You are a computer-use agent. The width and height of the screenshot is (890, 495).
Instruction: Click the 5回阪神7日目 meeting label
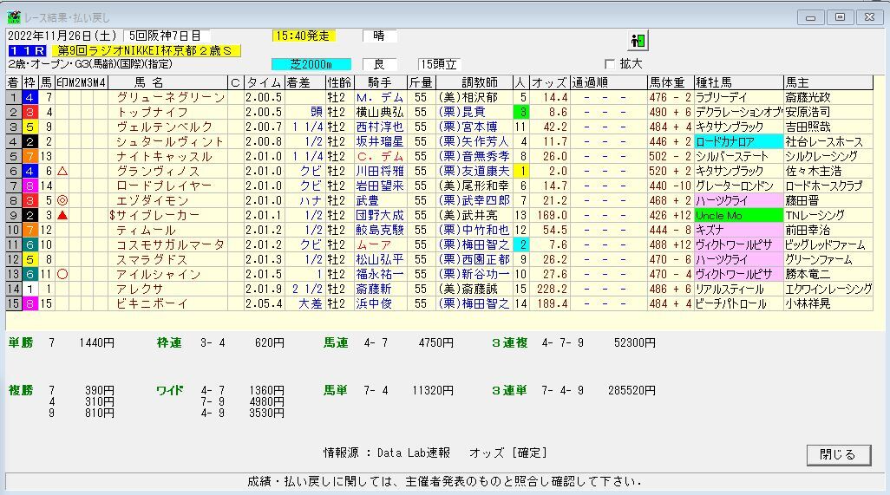(167, 36)
